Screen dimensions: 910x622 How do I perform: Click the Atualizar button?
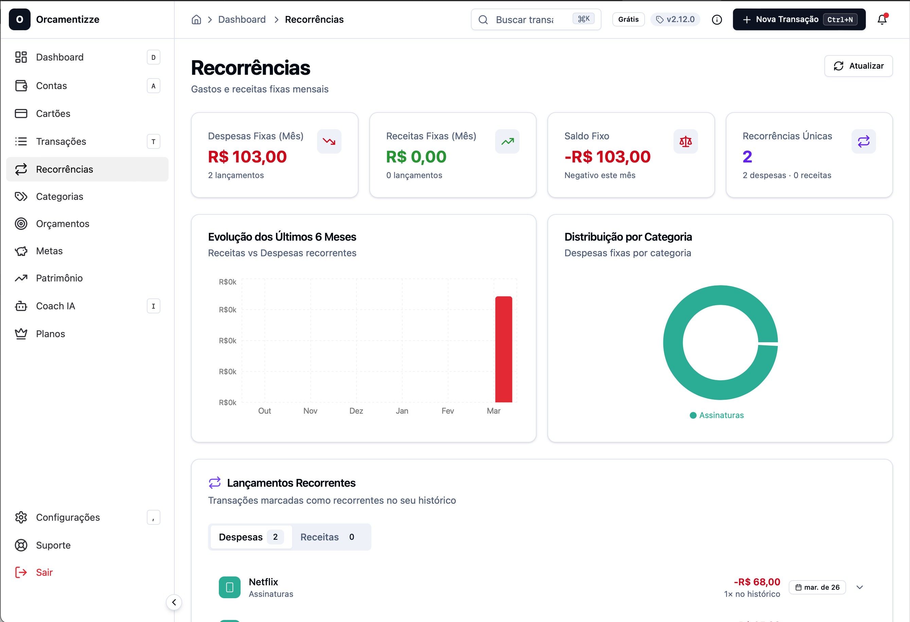click(x=858, y=66)
